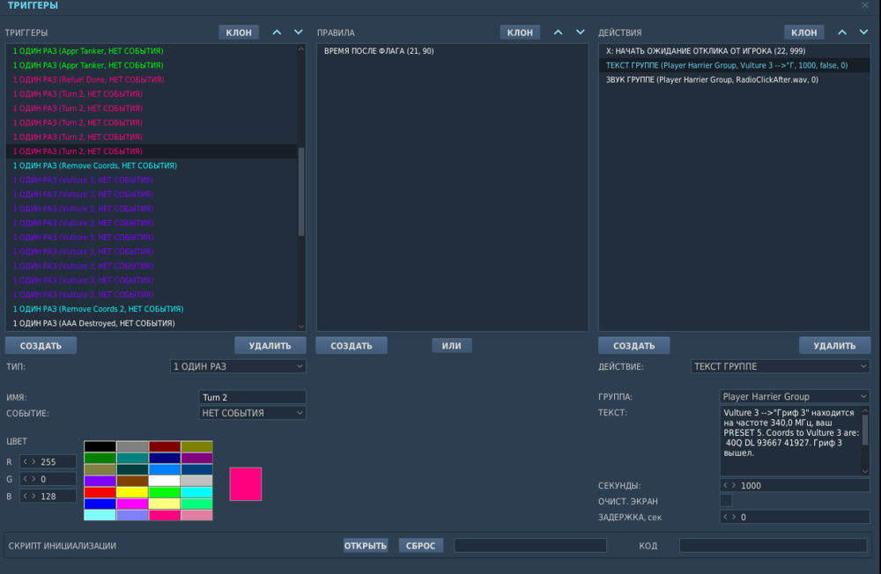Click the КОД input field
The width and height of the screenshot is (881, 574).
tap(774, 545)
